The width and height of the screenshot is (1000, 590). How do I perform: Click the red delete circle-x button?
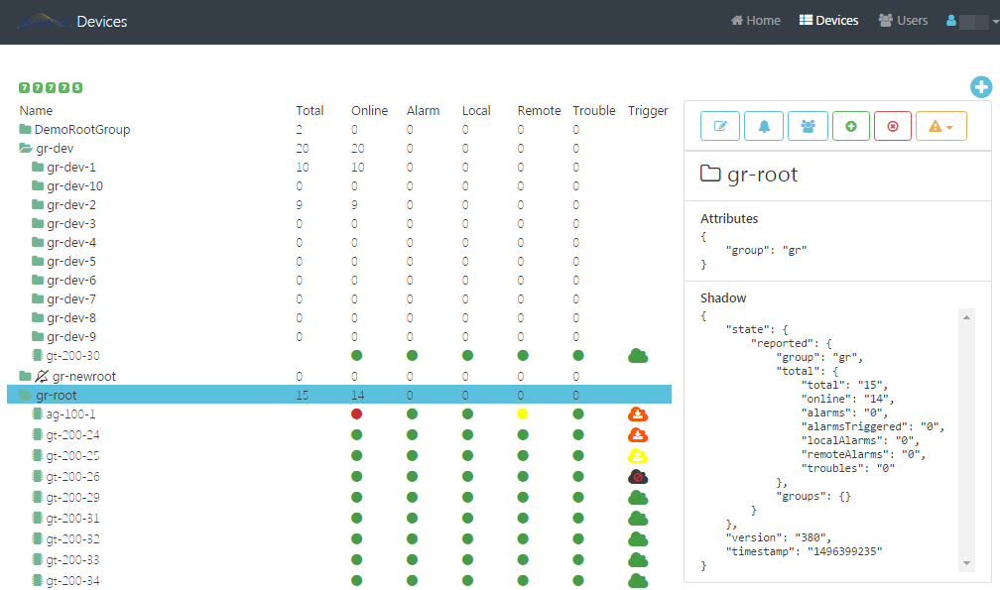(893, 126)
